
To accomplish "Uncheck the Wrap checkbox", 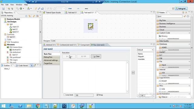I will point(98,95).
